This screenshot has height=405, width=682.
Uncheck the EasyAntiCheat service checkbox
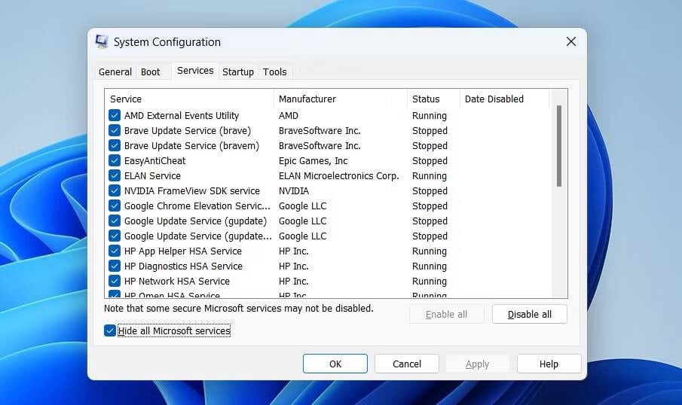[115, 160]
